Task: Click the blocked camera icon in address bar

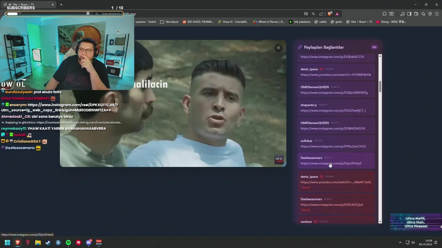Action: 306,14
